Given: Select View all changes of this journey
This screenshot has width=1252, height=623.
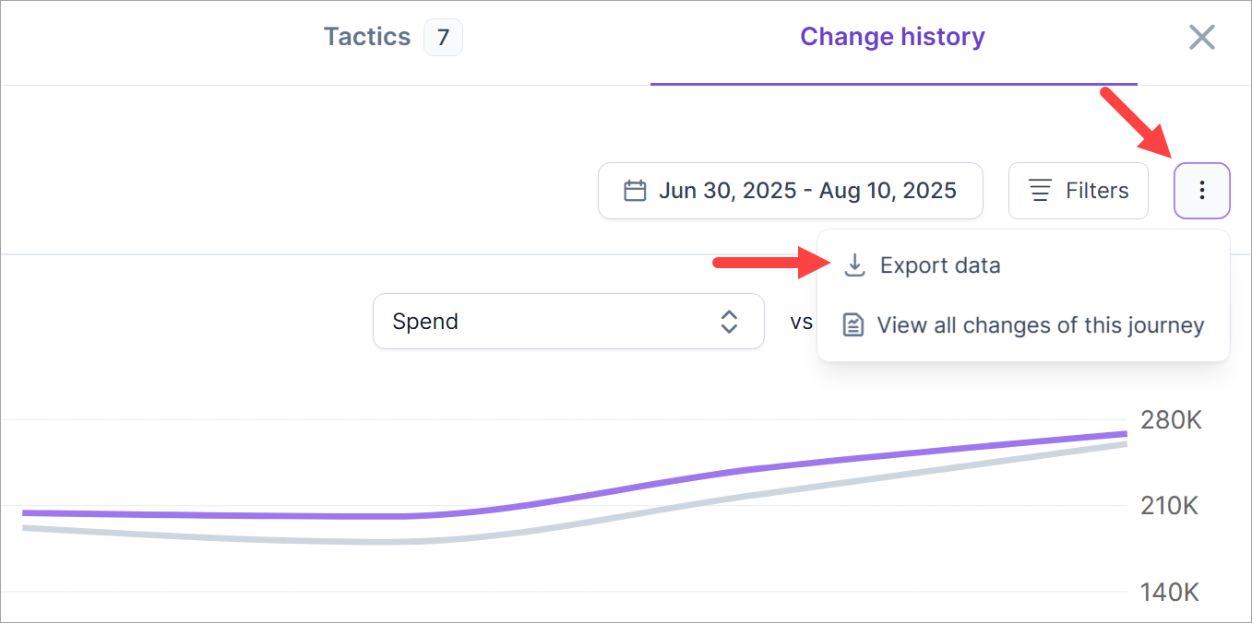Looking at the screenshot, I should tap(1040, 325).
